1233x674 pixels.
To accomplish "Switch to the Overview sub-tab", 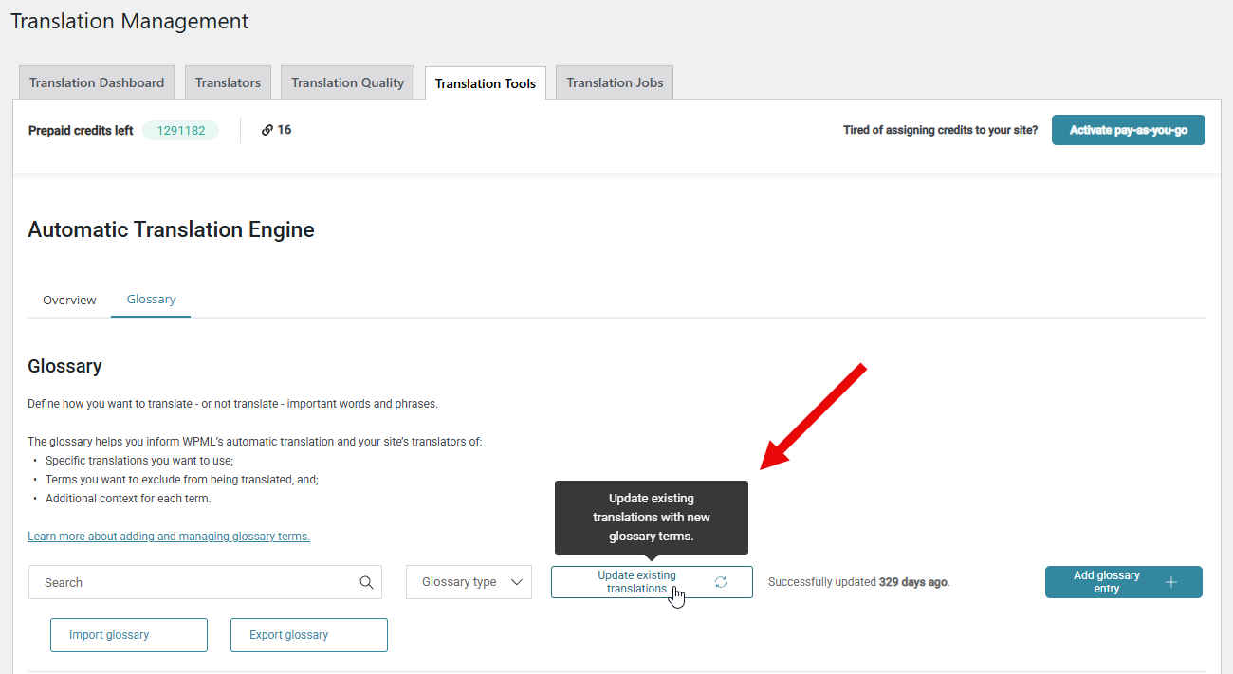I will [x=69, y=300].
